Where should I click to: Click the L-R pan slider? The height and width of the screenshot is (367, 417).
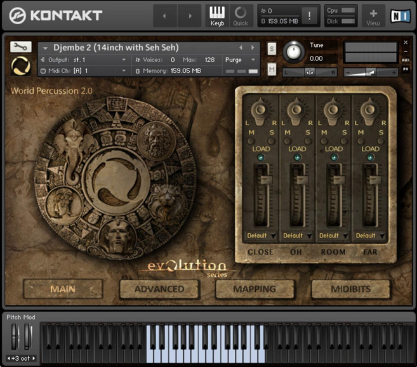[310, 72]
